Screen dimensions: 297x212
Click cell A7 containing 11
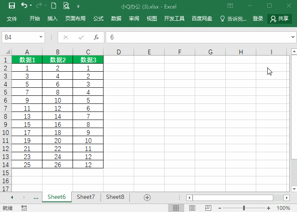[27, 108]
